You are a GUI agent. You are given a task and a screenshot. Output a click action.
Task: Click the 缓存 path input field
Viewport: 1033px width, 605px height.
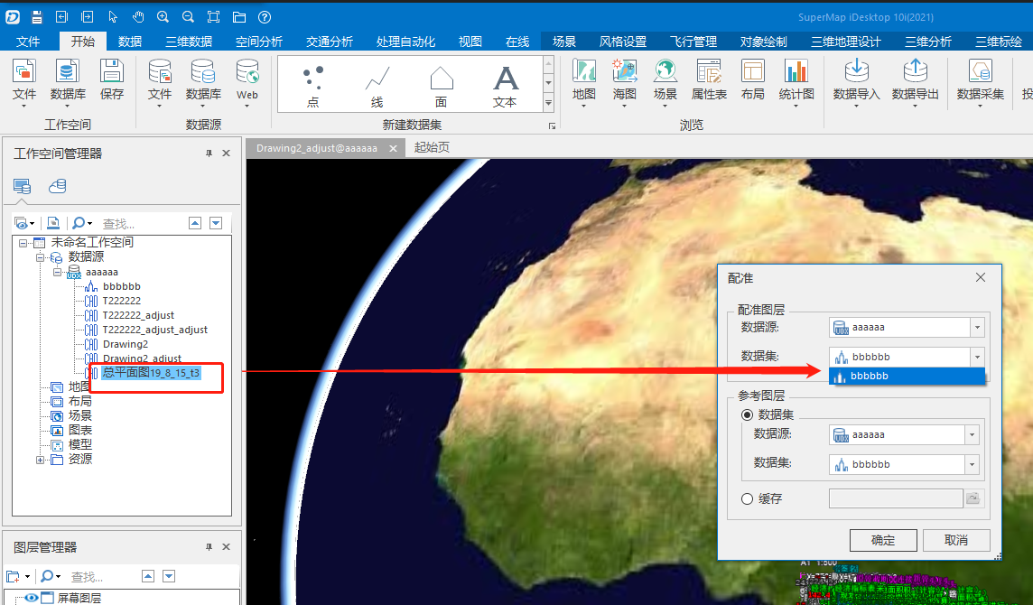896,498
